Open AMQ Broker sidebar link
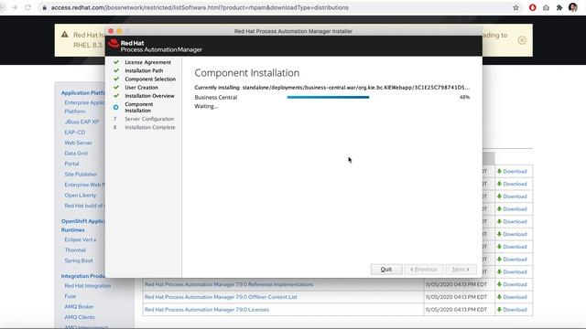 [x=79, y=307]
